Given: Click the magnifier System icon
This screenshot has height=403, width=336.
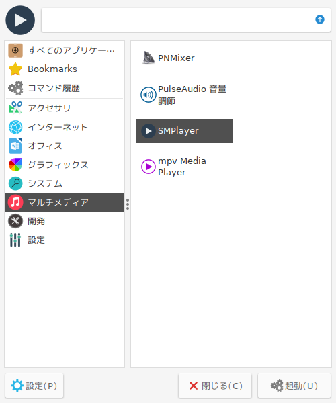Looking at the screenshot, I should (15, 183).
